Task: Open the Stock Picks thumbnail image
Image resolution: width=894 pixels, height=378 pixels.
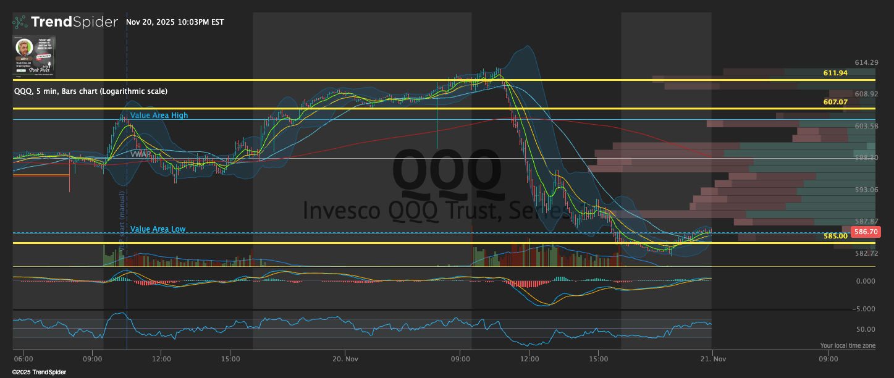Action: [x=34, y=56]
